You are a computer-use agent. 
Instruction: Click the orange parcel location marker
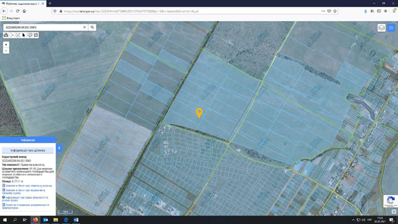[x=199, y=113]
